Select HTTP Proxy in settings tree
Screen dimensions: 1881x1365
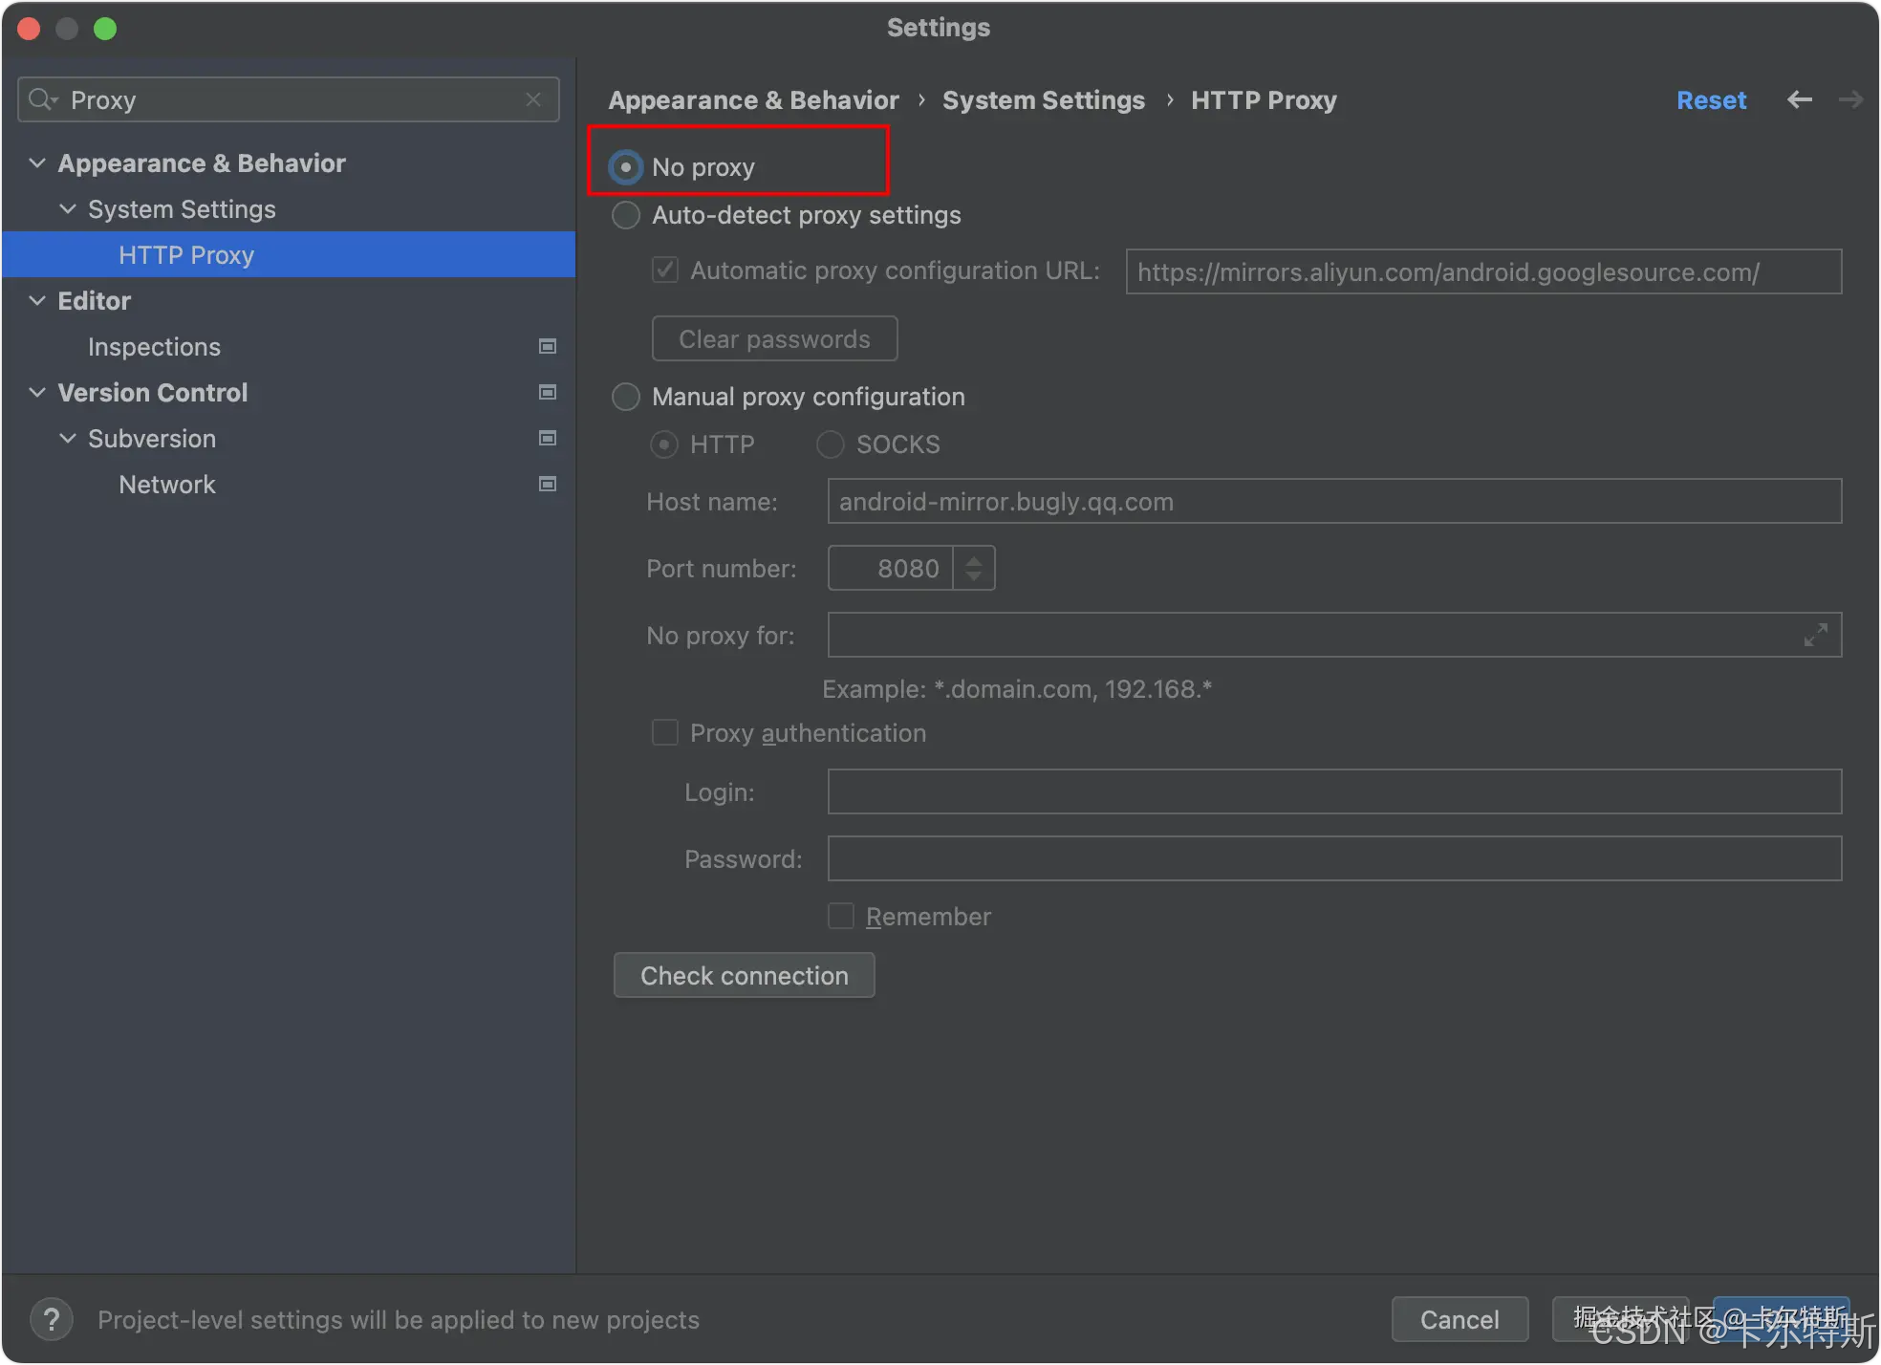coord(186,254)
